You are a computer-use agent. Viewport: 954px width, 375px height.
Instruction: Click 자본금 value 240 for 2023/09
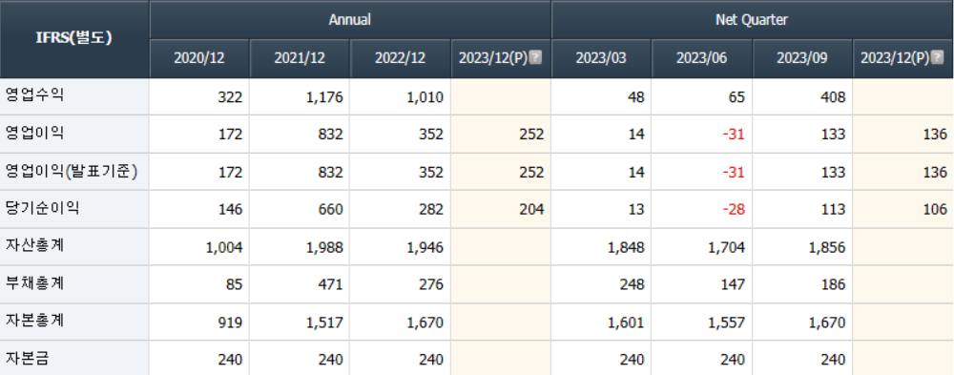tap(833, 359)
